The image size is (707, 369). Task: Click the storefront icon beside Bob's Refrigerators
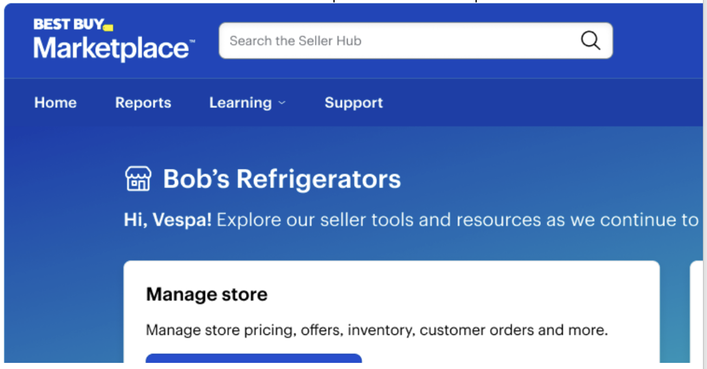(138, 179)
